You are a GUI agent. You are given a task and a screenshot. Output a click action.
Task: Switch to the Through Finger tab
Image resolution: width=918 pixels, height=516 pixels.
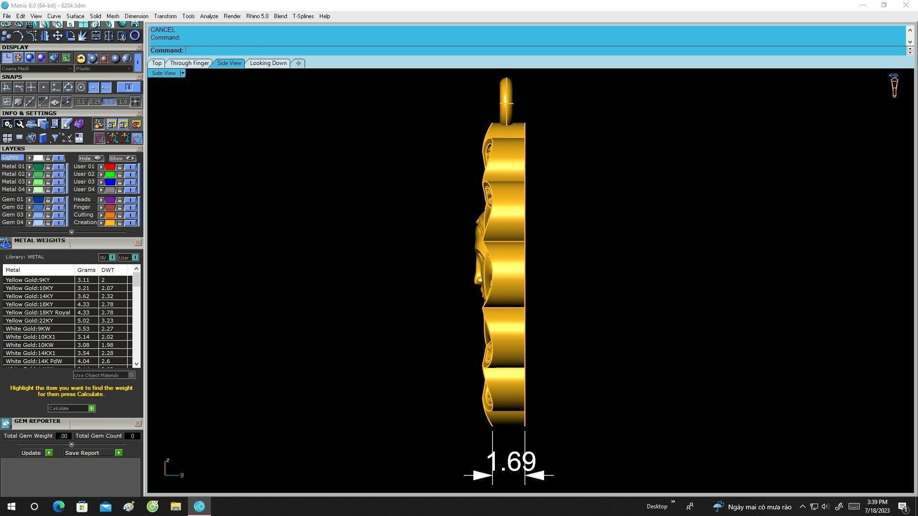click(189, 63)
